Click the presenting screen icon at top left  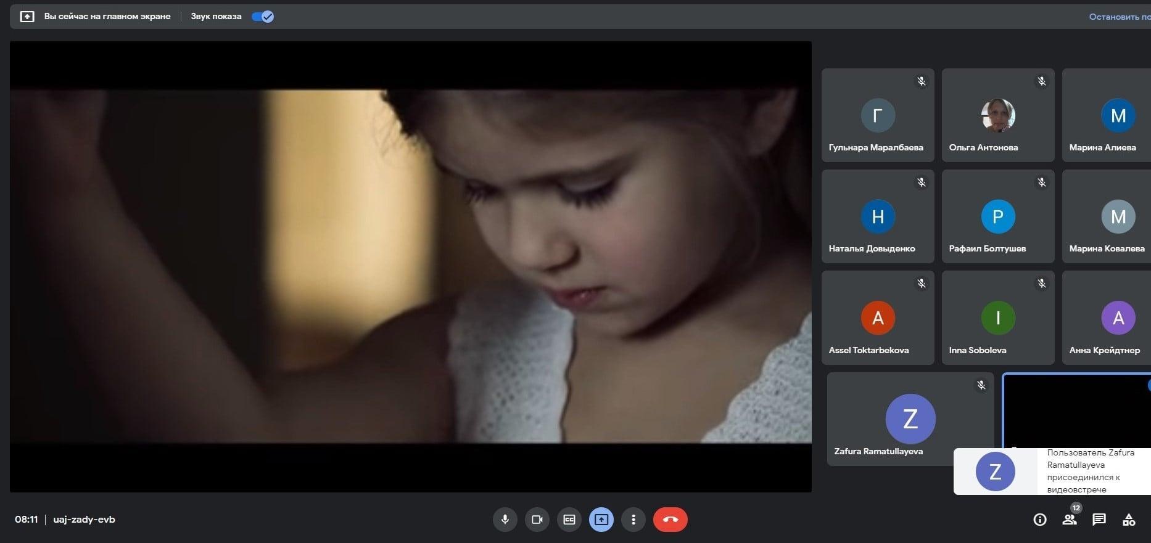pos(27,17)
